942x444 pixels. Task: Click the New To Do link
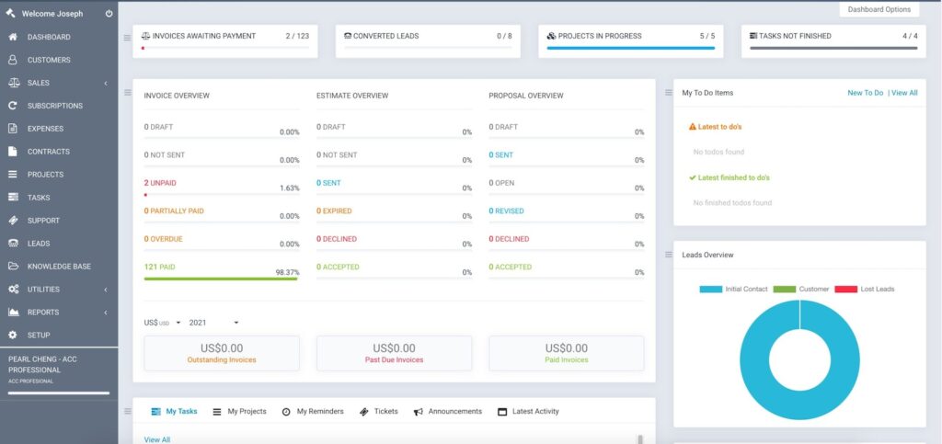pyautogui.click(x=865, y=93)
